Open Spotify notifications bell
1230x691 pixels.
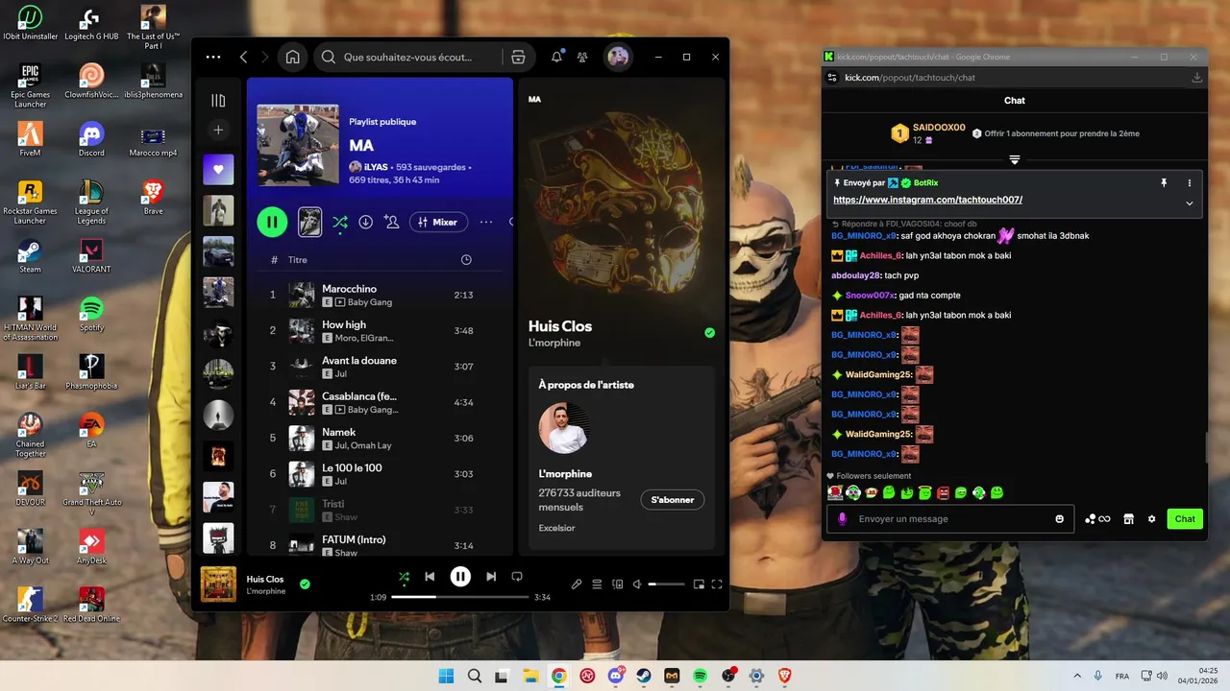556,57
